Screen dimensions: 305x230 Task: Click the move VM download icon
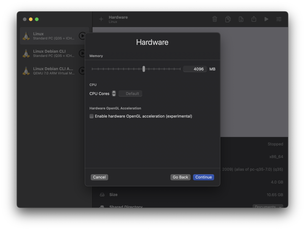[x=241, y=19]
